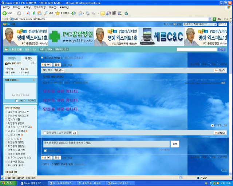Image resolution: width=233 pixels, height=186 pixels.
Task: Click the Daum logo at page top
Action: [x=7, y=24]
